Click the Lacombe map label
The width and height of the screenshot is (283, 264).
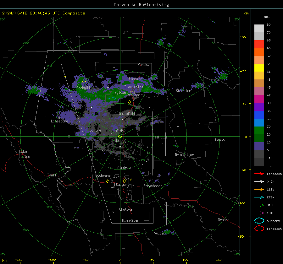[x=136, y=79]
